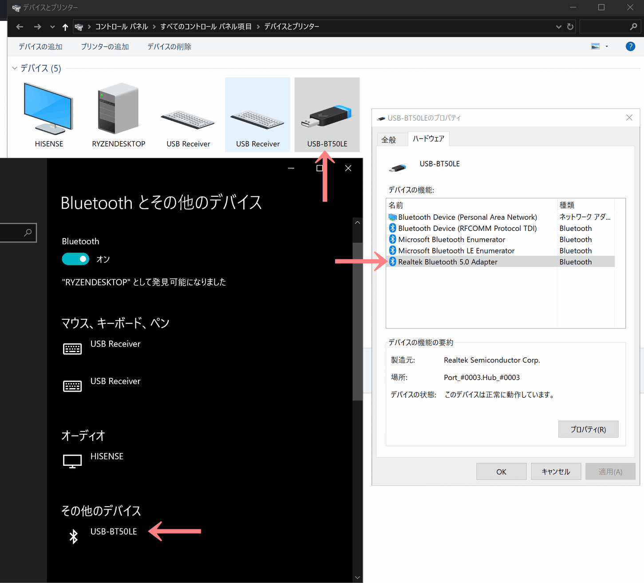Click Realtek Semiconductor Corp. manufacturer text

coord(492,360)
